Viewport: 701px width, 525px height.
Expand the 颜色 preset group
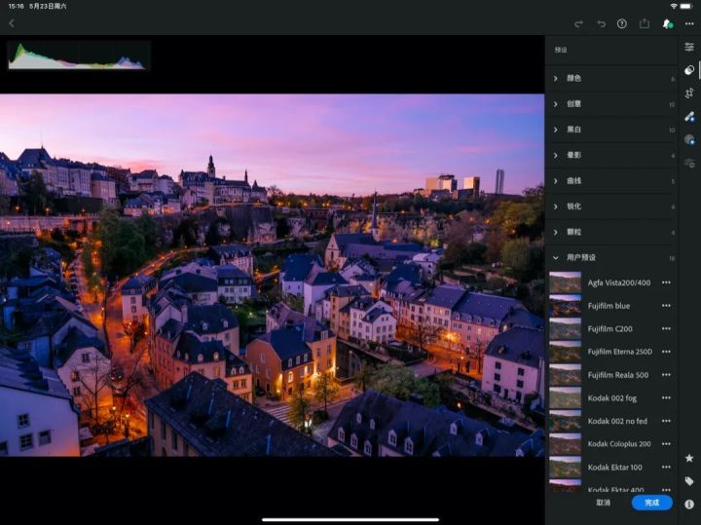click(612, 78)
